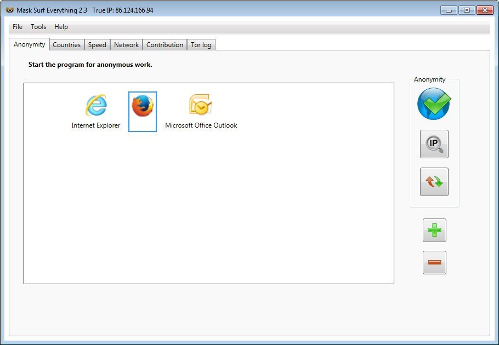
Task: Click the 'True IP: 86.124.166.94' title text
Action: click(123, 10)
